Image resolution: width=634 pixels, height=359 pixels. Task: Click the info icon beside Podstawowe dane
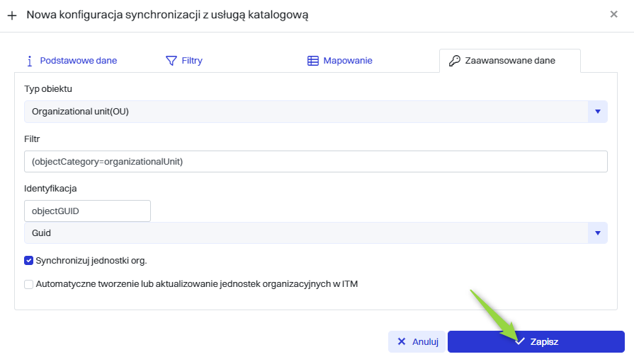tap(30, 61)
